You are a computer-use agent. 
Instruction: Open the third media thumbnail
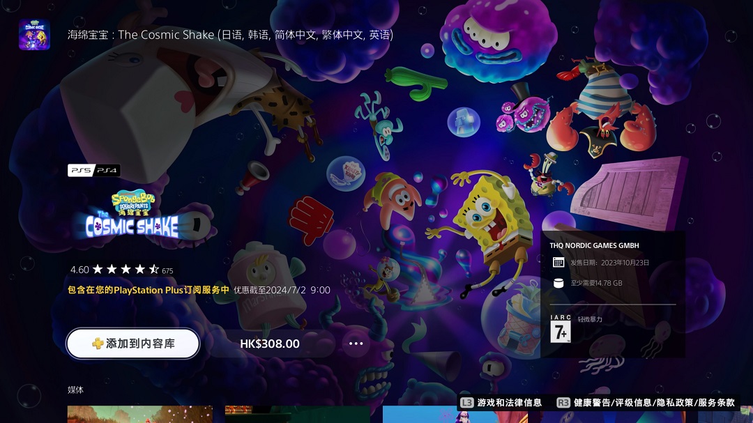click(455, 415)
